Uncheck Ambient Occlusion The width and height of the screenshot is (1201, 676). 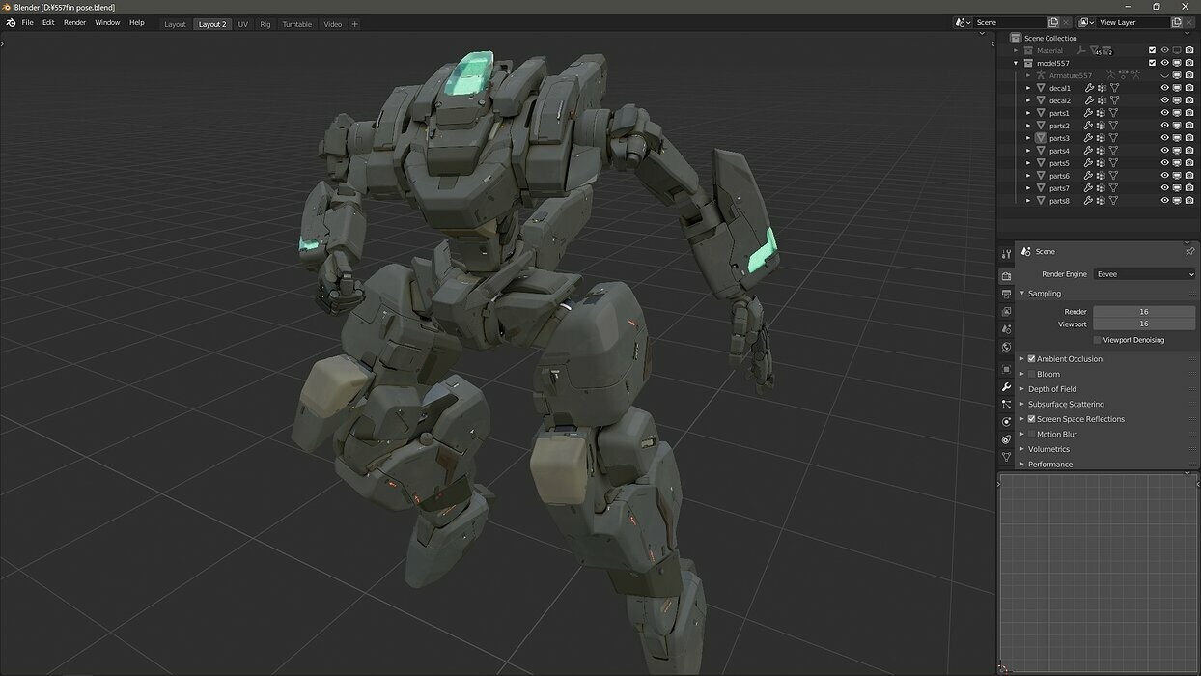pyautogui.click(x=1031, y=359)
